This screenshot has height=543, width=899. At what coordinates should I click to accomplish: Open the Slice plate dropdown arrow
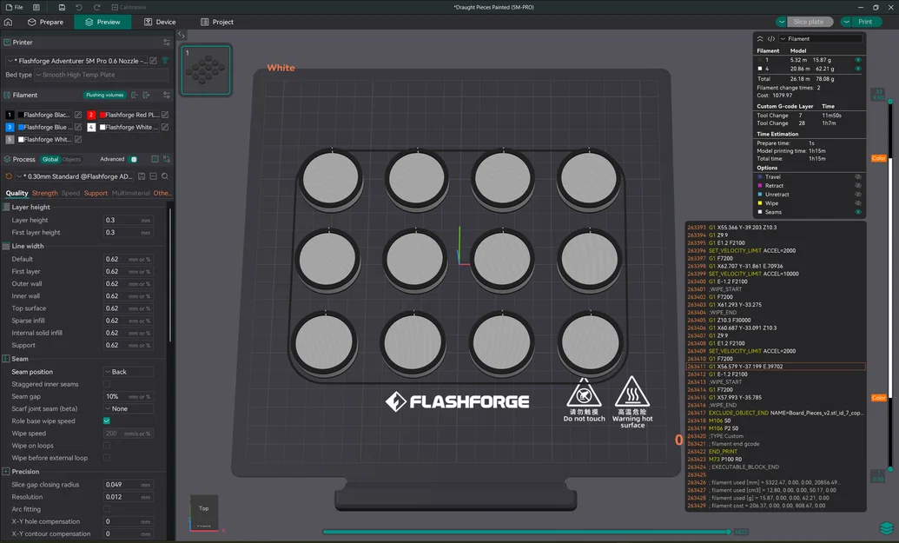782,22
